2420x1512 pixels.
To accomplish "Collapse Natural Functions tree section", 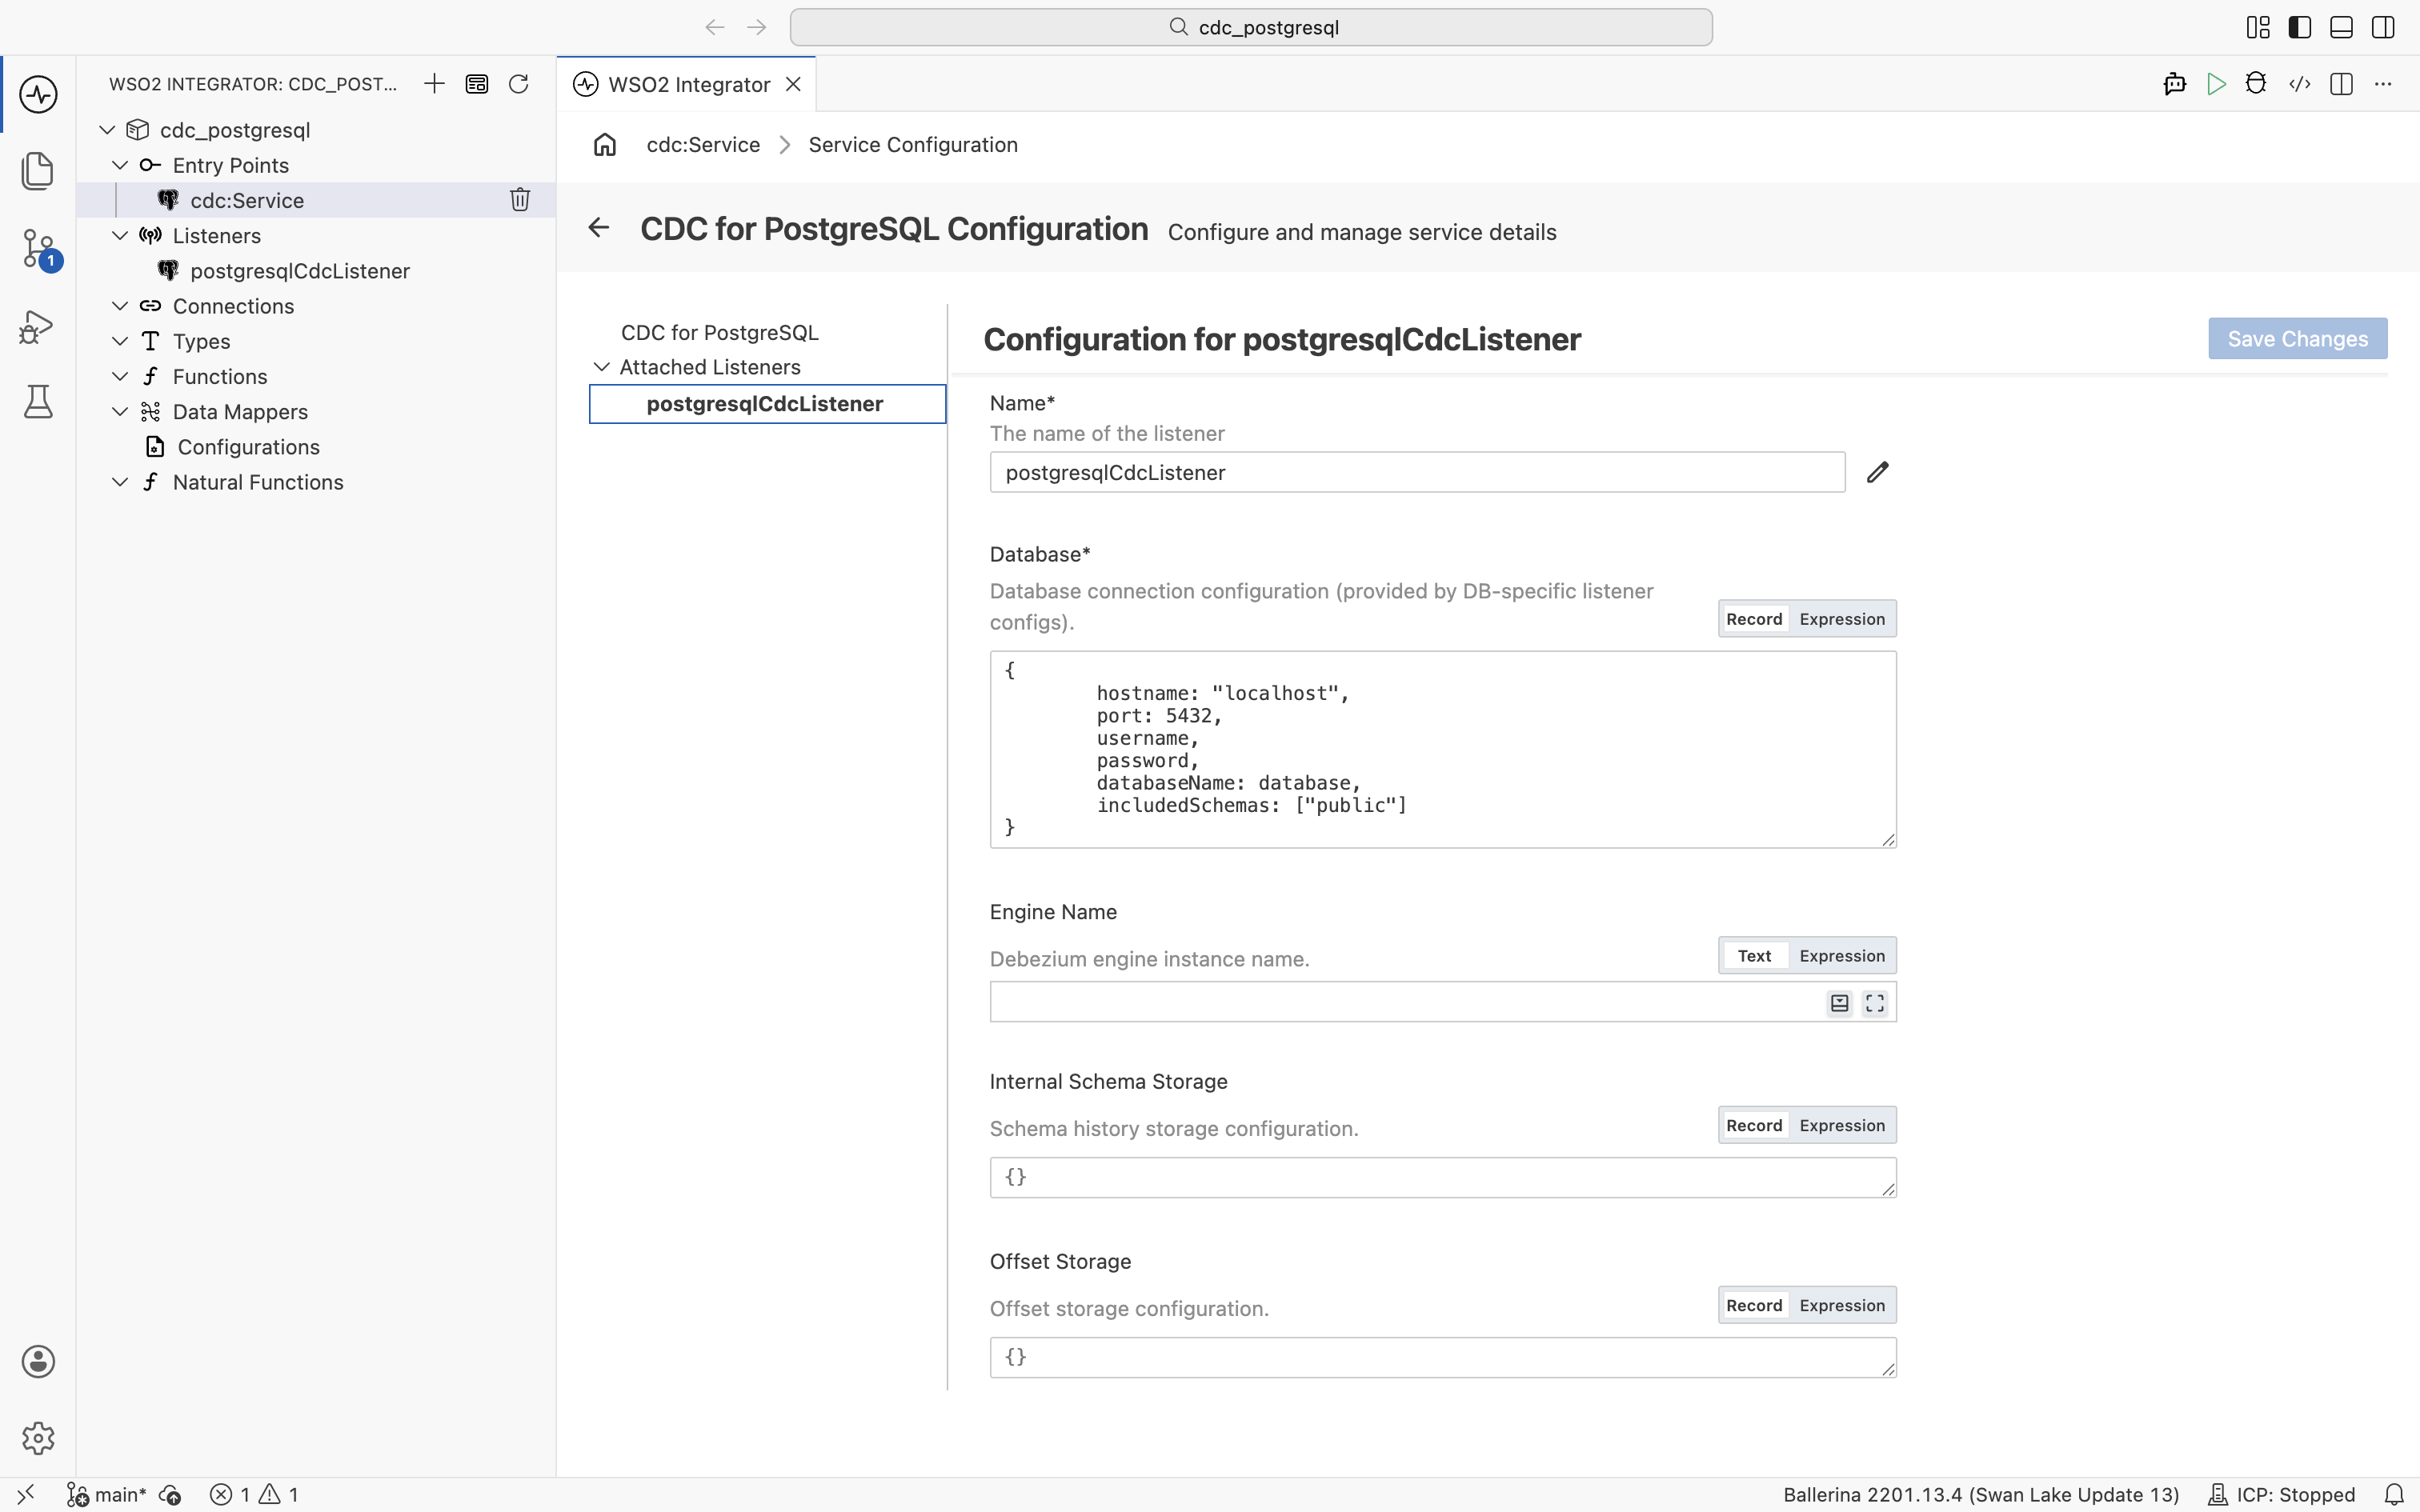I will (120, 482).
